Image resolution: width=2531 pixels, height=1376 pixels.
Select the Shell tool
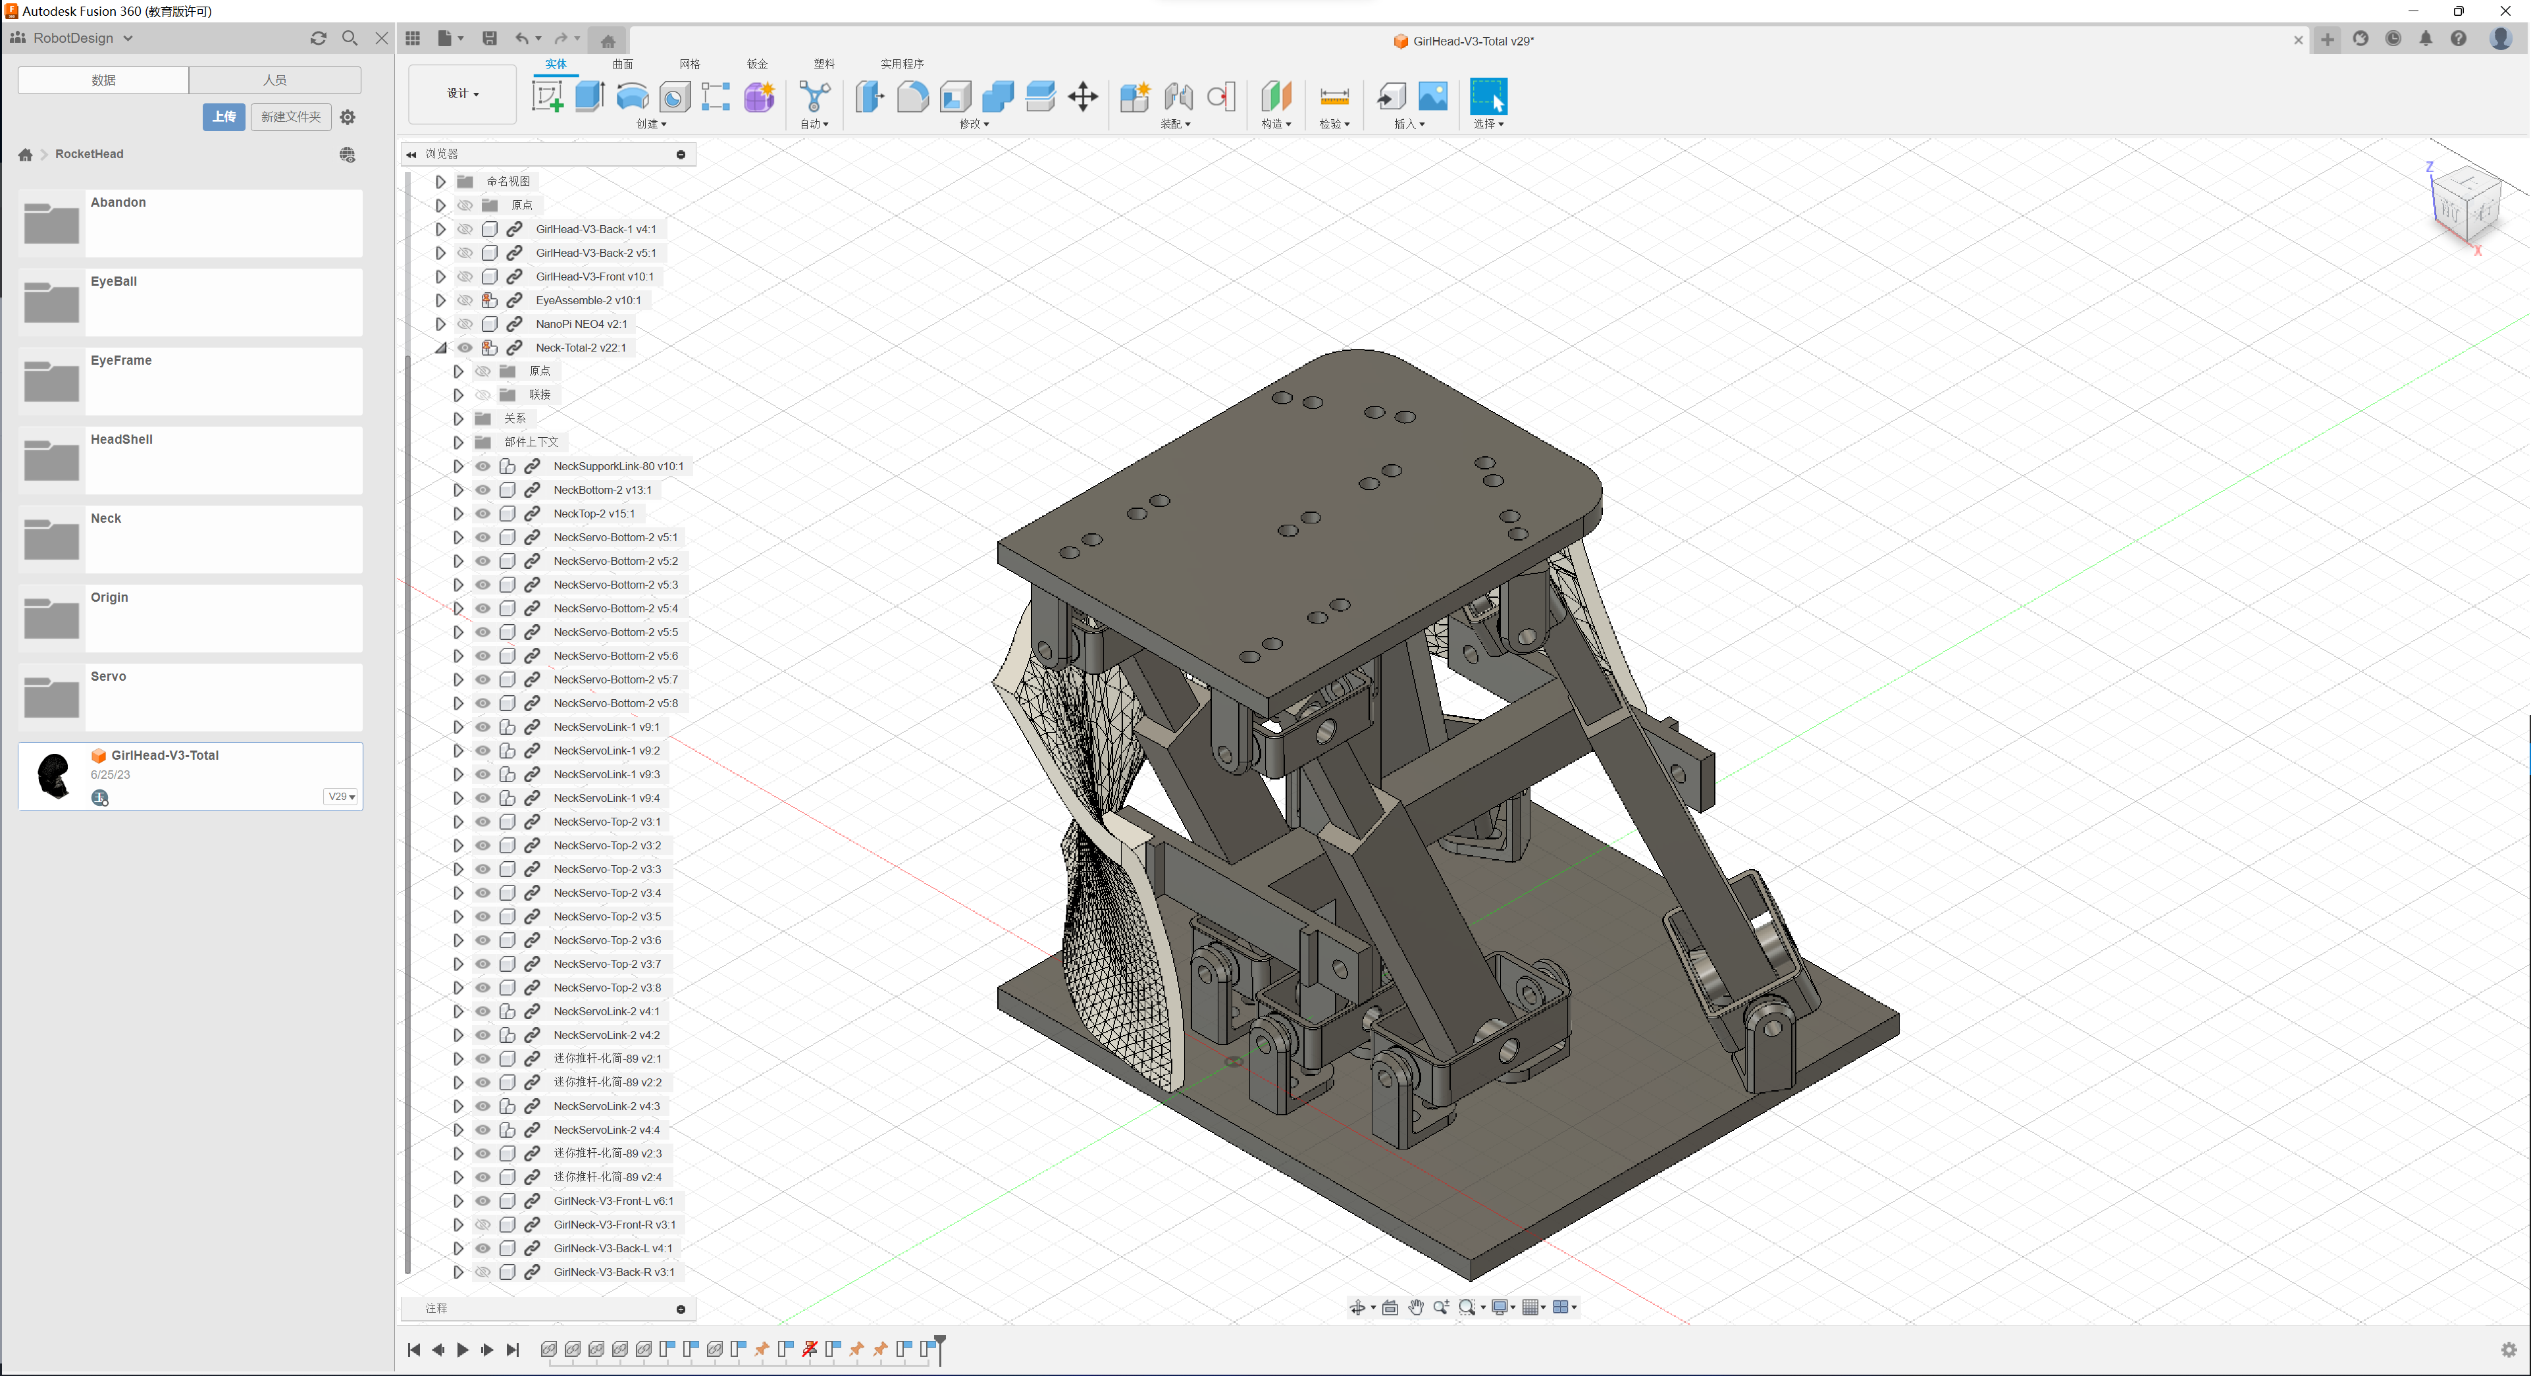955,96
